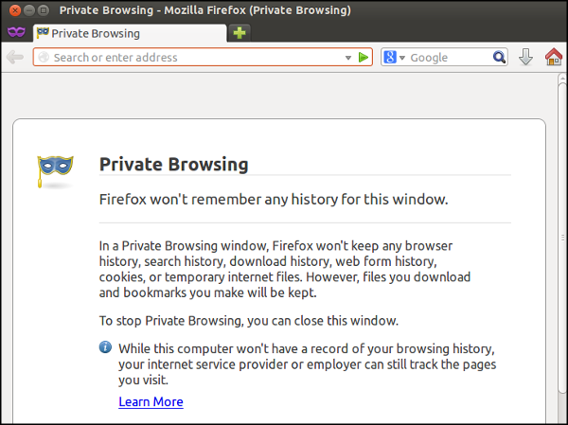568x425 pixels.
Task: Click the window title bar text
Action: (x=204, y=10)
